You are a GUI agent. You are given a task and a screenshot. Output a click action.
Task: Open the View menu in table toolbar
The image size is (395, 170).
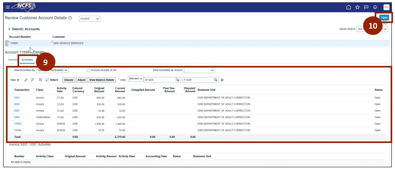[x=15, y=80]
